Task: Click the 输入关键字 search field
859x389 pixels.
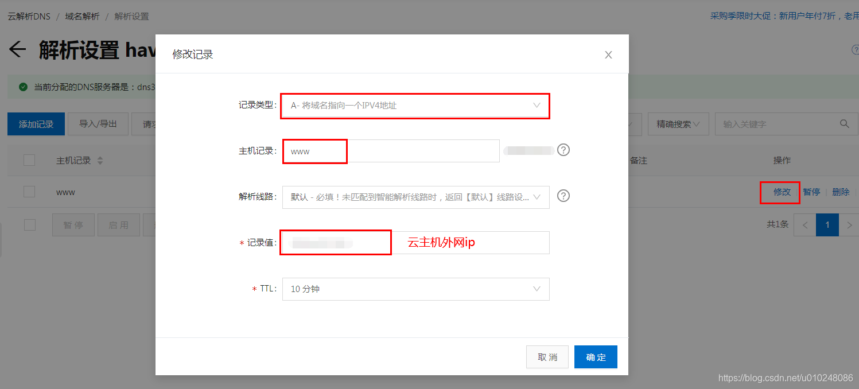Action: pyautogui.click(x=786, y=124)
